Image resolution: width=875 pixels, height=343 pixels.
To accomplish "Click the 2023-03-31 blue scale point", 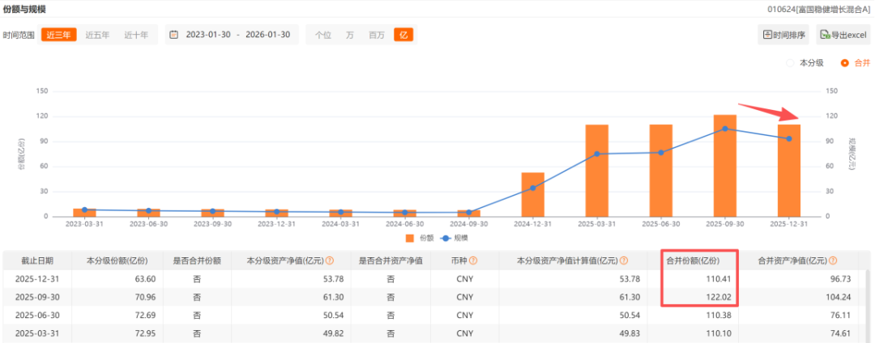I will coord(85,210).
